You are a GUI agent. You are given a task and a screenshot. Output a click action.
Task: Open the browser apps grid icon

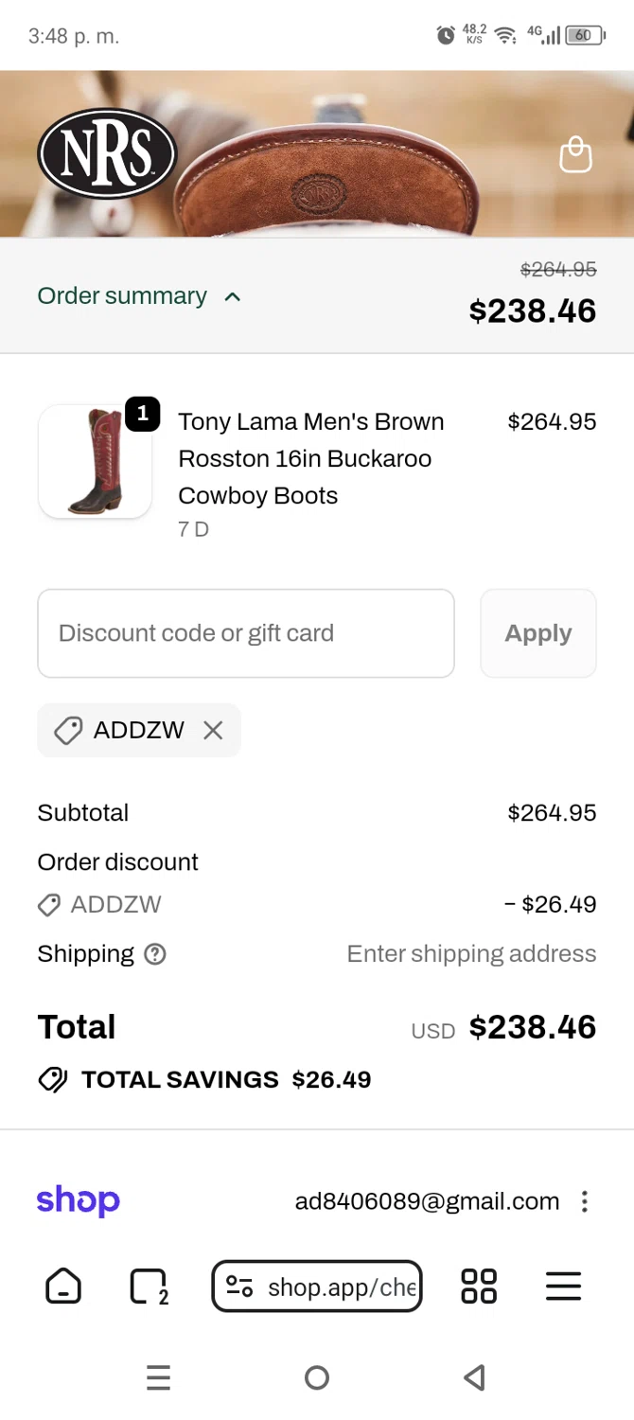pyautogui.click(x=478, y=1287)
